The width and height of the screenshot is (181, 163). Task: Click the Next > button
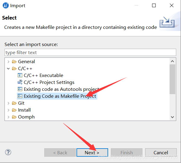pos(92,152)
